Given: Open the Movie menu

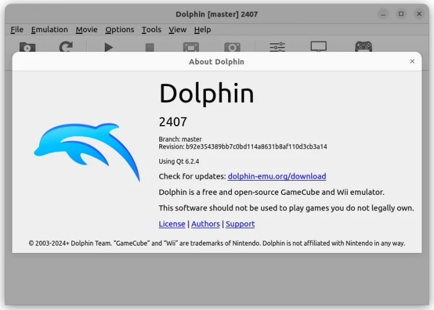Looking at the screenshot, I should pos(87,29).
